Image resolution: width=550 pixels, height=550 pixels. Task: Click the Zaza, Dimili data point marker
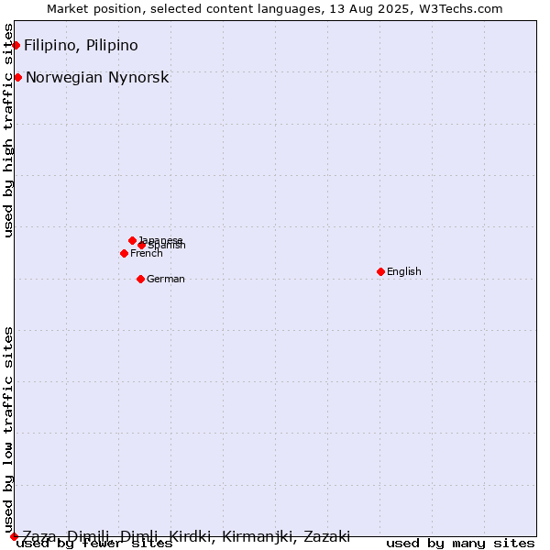point(14,536)
